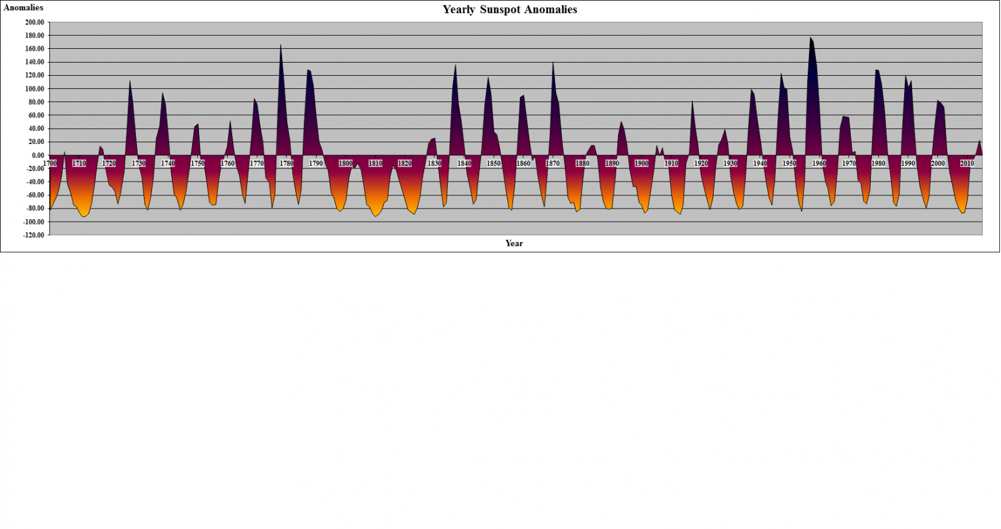This screenshot has height=529, width=1001.
Task: Select the 1970 year label
Action: pyautogui.click(x=849, y=163)
